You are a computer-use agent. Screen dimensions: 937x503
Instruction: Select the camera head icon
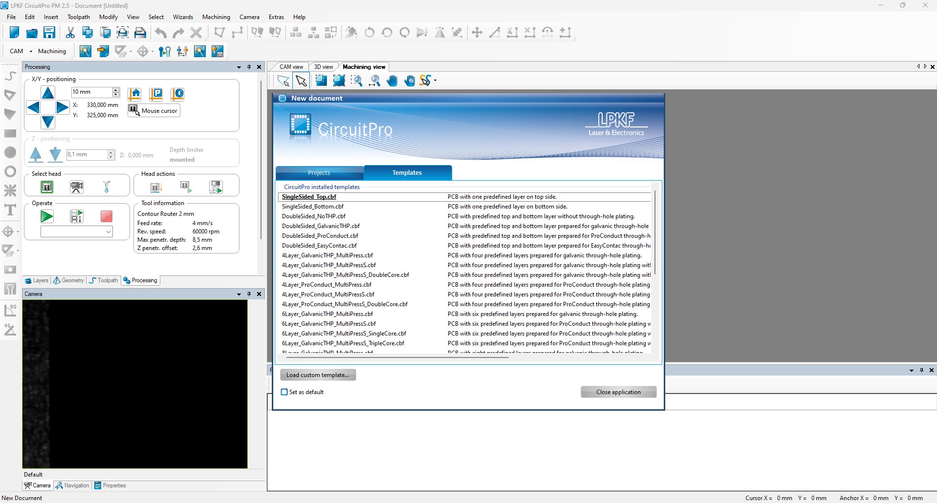[77, 187]
